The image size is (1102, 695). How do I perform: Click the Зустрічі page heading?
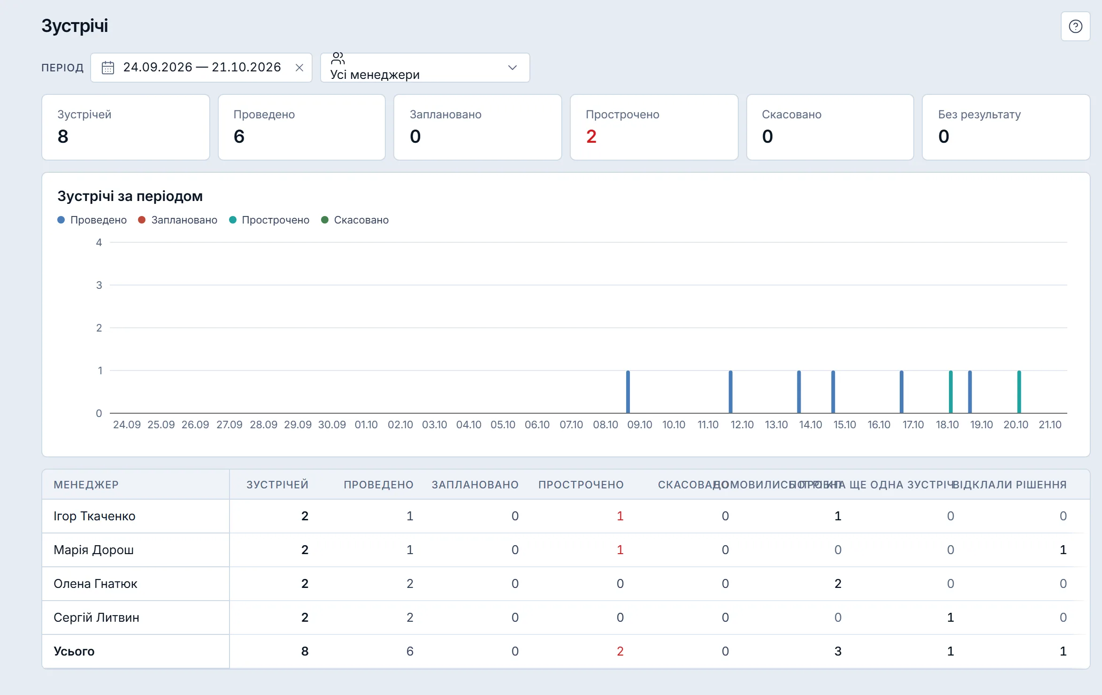(x=75, y=26)
